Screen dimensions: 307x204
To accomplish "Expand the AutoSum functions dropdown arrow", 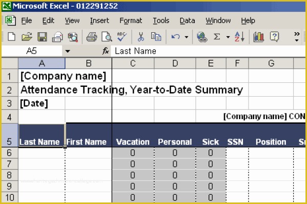I will point(228,37).
